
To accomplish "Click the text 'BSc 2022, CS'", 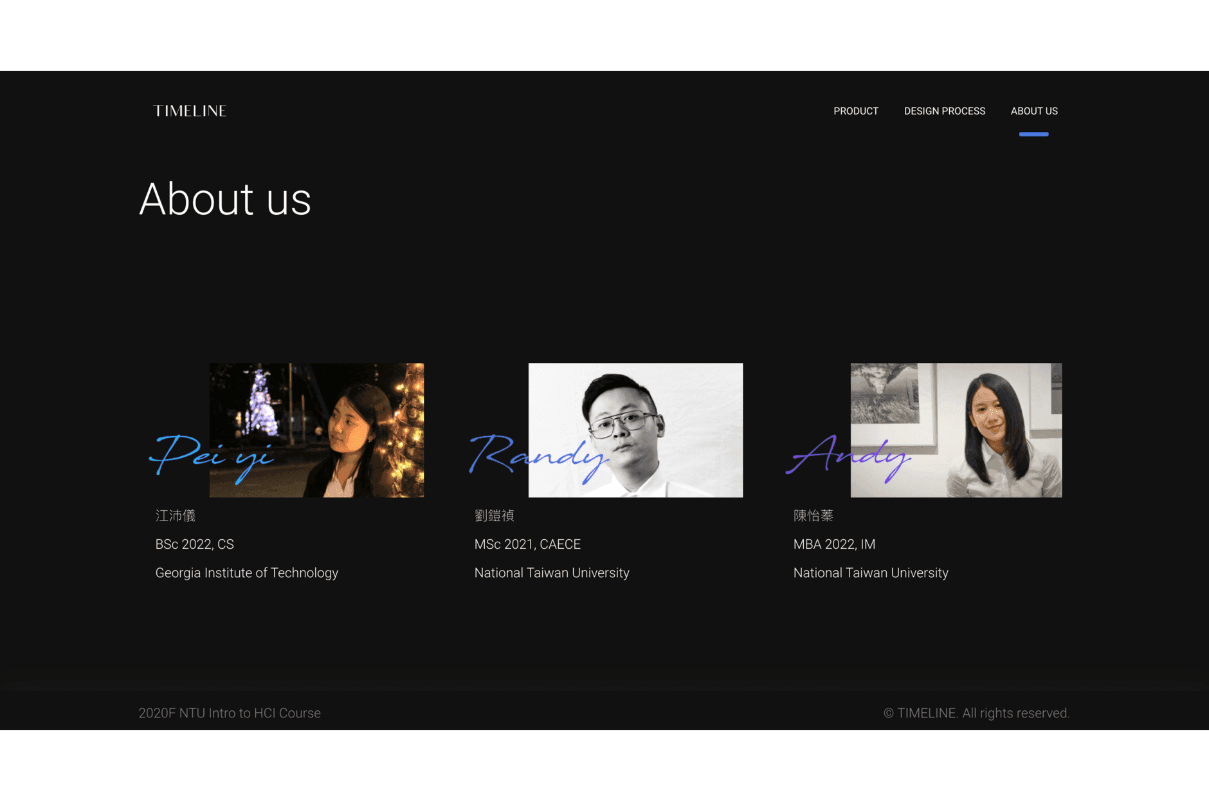I will pos(195,544).
